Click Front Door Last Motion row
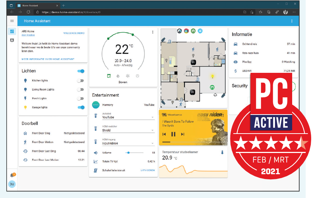Image resolution: width=313 pixels, height=198 pixels. point(53,160)
